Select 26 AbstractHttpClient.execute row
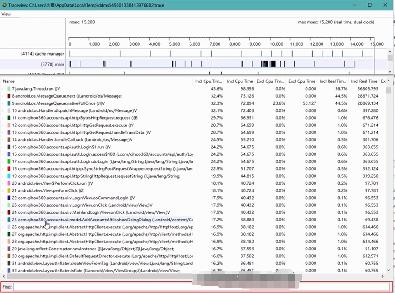The height and width of the screenshot is (293, 395). point(193,227)
